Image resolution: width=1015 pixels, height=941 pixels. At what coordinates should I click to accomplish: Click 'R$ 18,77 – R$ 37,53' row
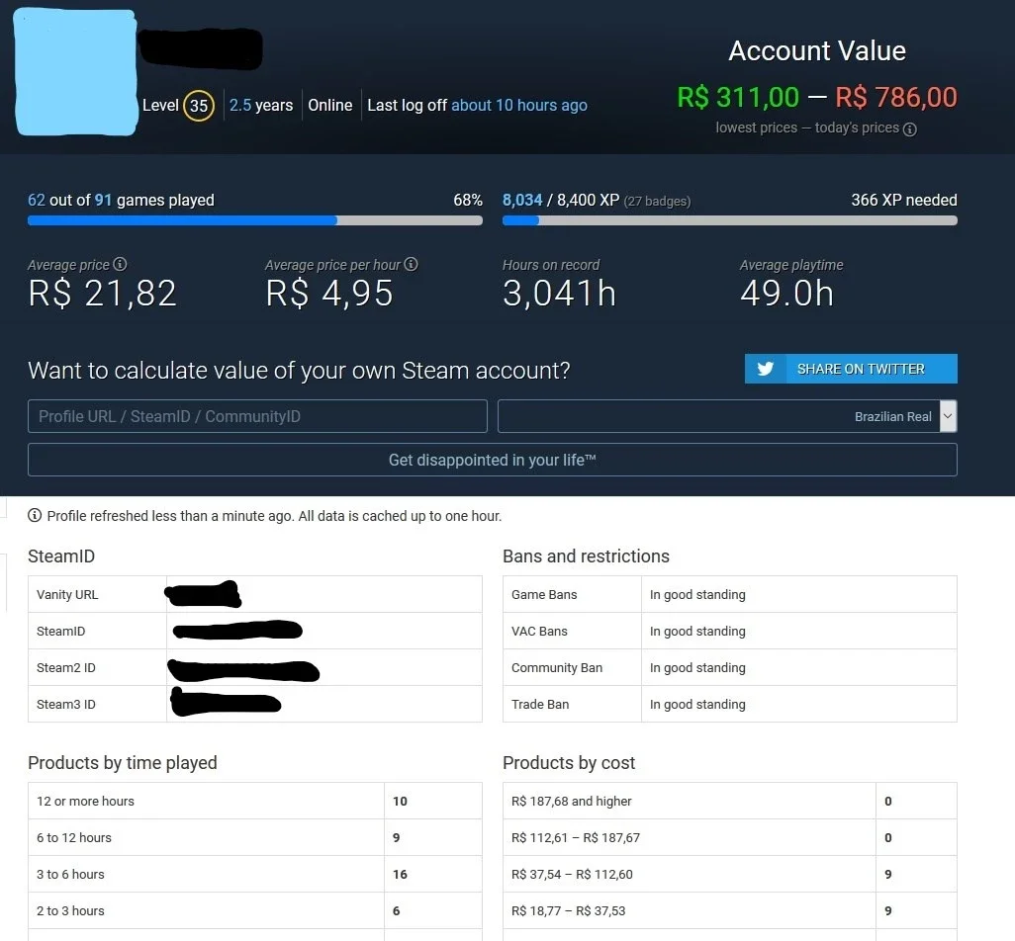coord(729,910)
